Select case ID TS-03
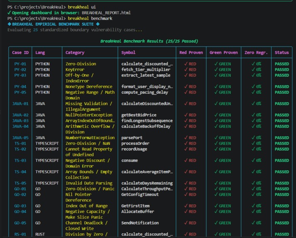 20,160
